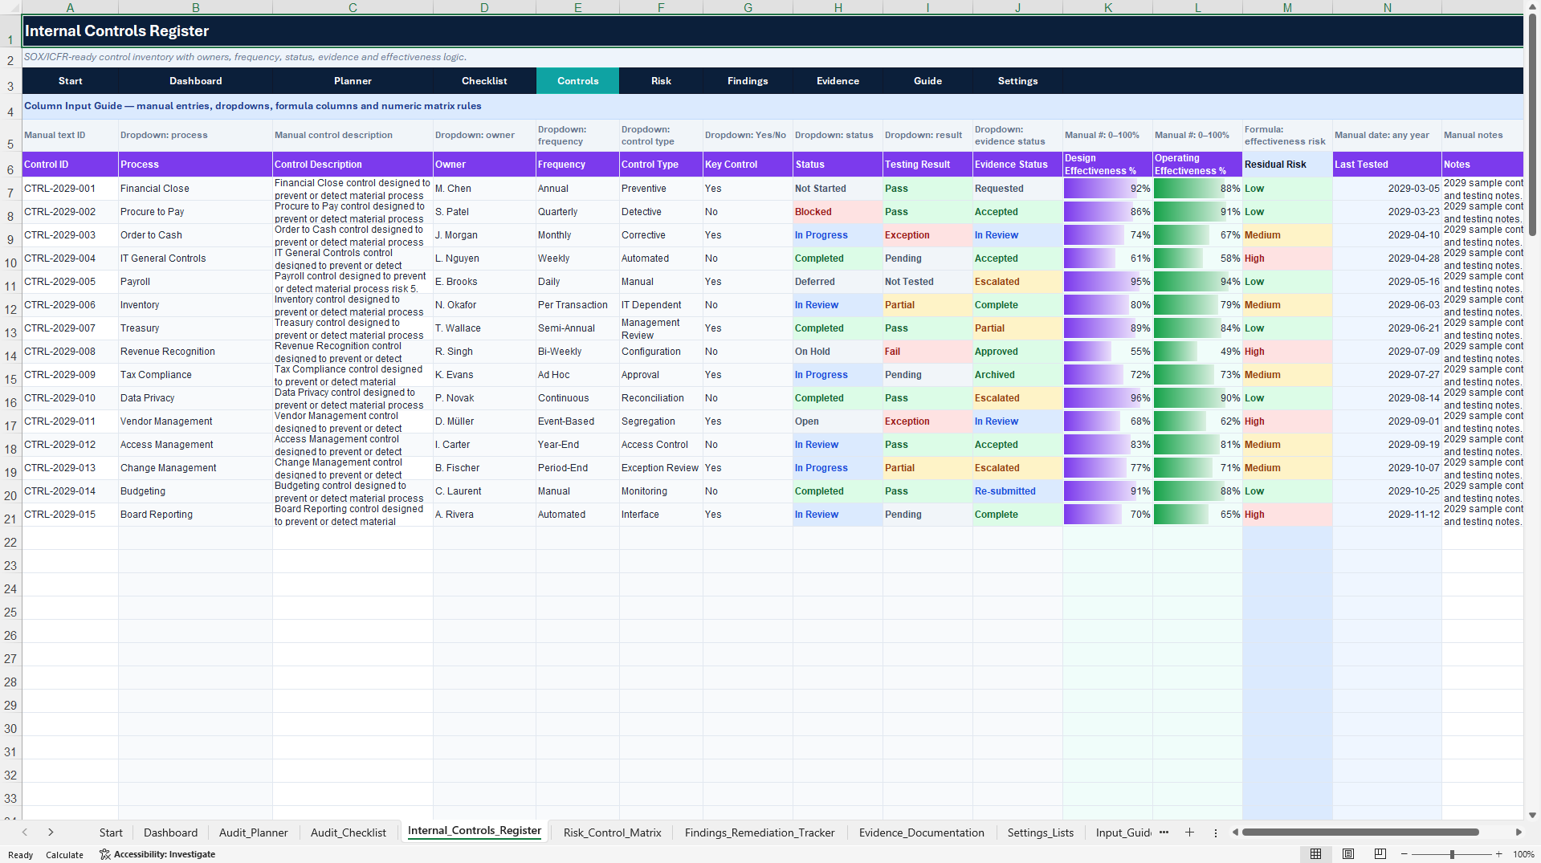The height and width of the screenshot is (863, 1541).
Task: Open the Dashboard navigation button
Action: point(195,81)
